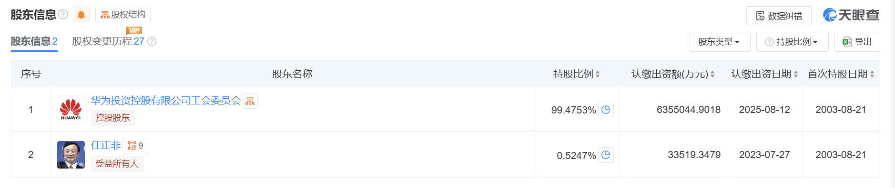Viewport: 895px width, 188px height.
Task: Click the orange bell alert icon
Action: coord(81,15)
